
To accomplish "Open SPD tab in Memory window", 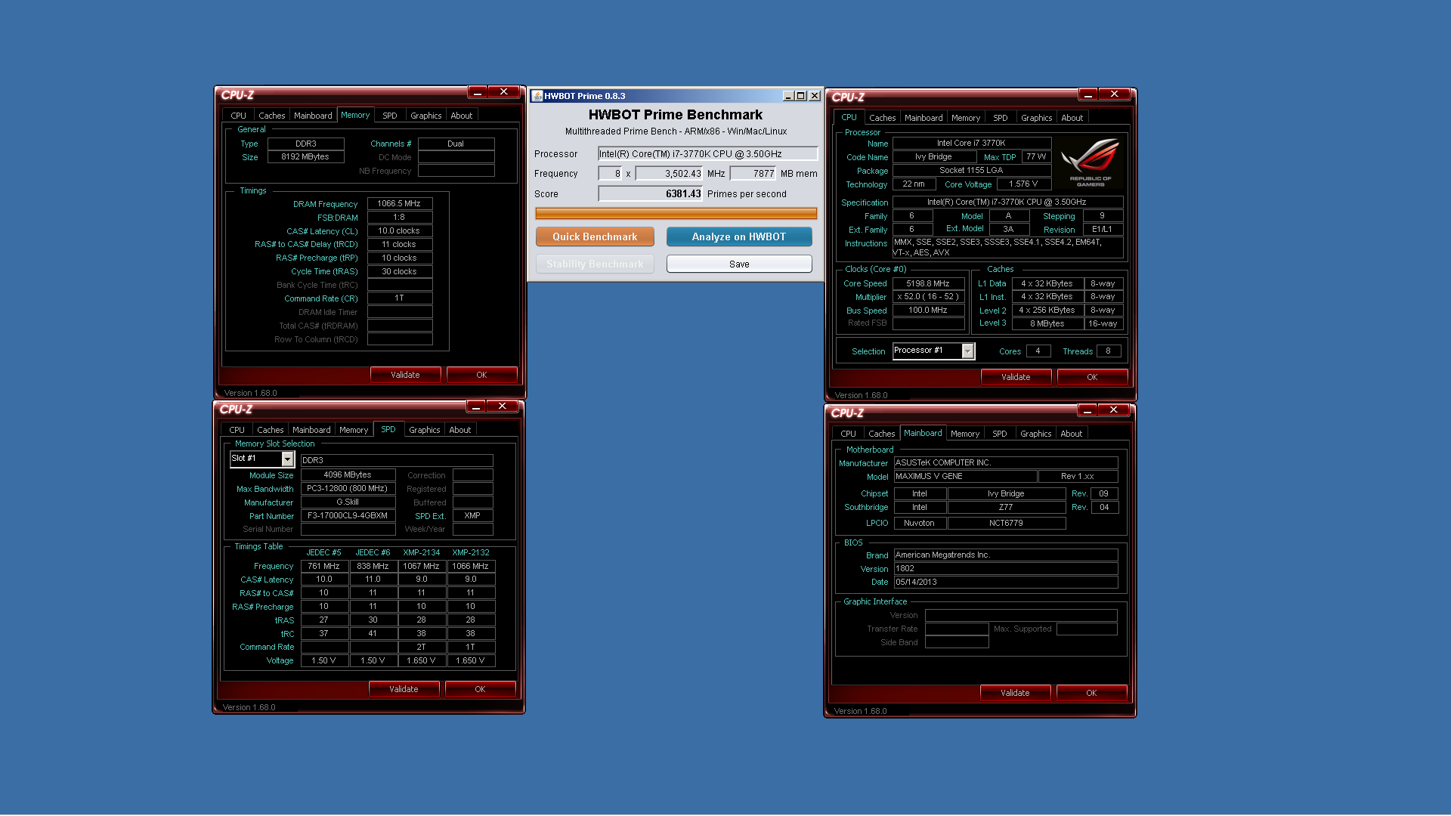I will tap(390, 116).
